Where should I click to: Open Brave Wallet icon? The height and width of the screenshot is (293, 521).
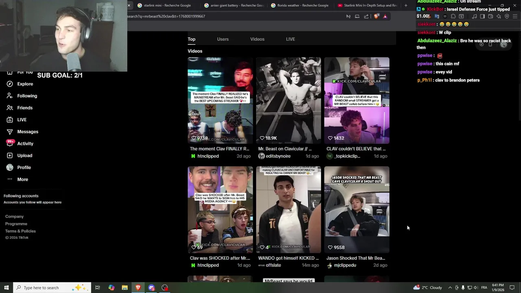[x=490, y=16]
